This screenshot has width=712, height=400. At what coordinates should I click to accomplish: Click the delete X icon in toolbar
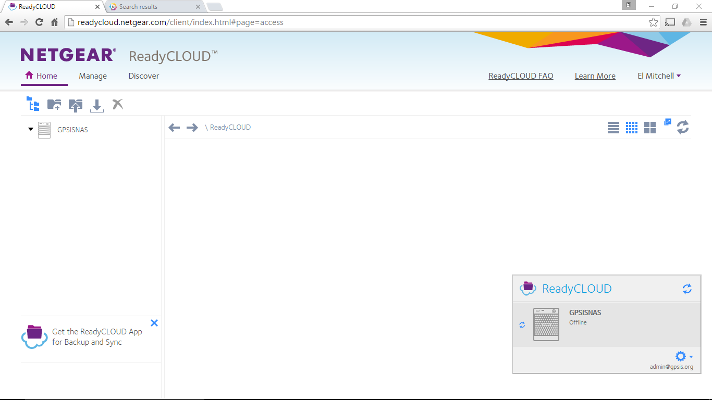coord(118,104)
